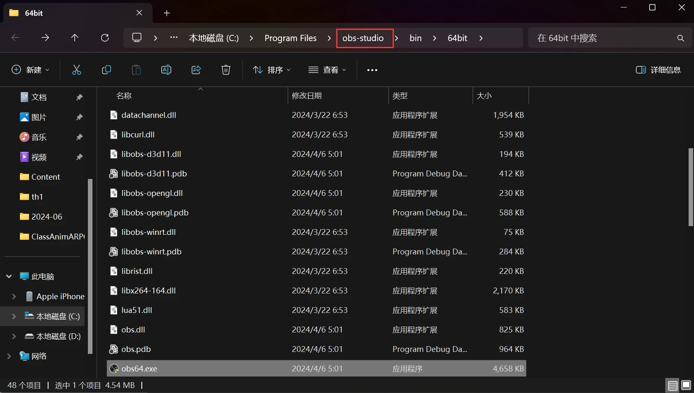
Task: Click the Cut scissors icon
Action: point(77,70)
